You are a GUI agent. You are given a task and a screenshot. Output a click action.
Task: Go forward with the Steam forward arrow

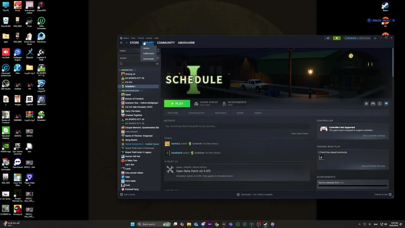click(x=126, y=43)
